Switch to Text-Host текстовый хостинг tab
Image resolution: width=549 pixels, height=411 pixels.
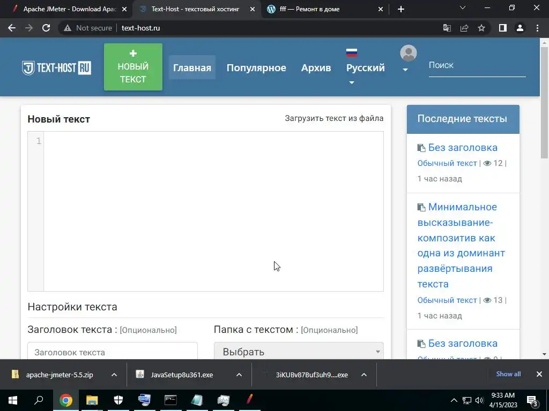(195, 9)
